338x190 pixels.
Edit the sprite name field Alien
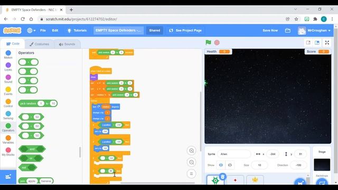[234, 154]
